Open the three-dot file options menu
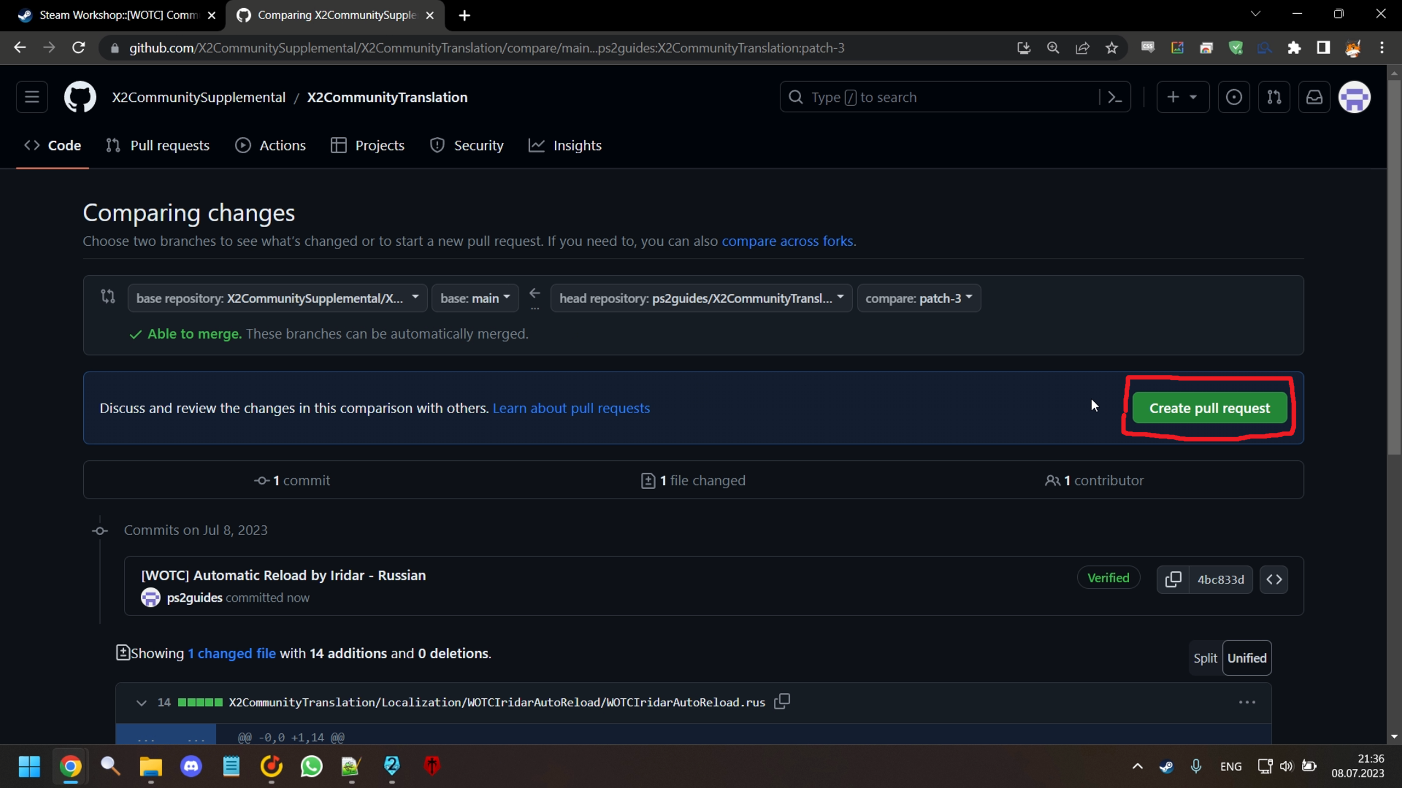The height and width of the screenshot is (788, 1402). (1246, 702)
